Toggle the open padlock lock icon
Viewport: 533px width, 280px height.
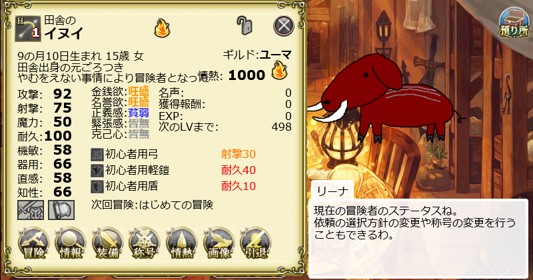pos(245,25)
